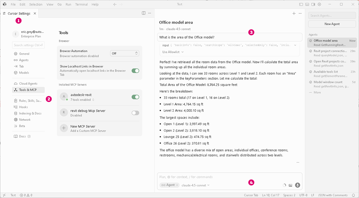Click the errors and warnings status indicator
The height and width of the screenshot is (198, 359).
tap(26, 195)
